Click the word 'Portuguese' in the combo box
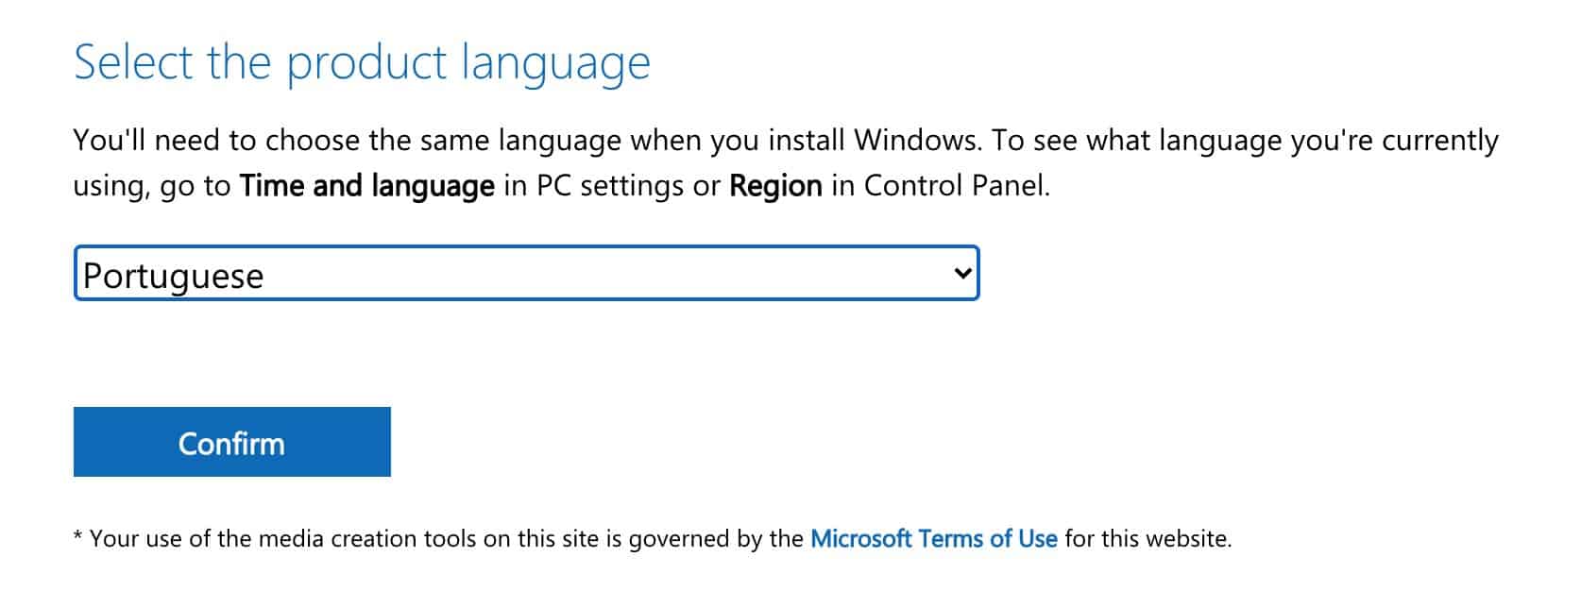This screenshot has width=1581, height=608. [x=173, y=276]
